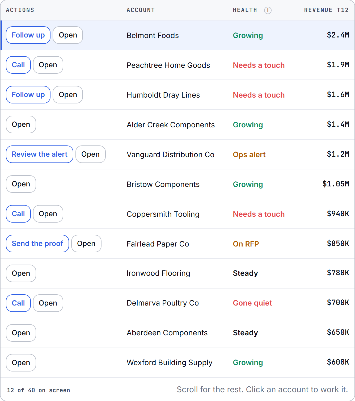
Task: Call Delmarva Poultry Co
Action: pos(18,303)
